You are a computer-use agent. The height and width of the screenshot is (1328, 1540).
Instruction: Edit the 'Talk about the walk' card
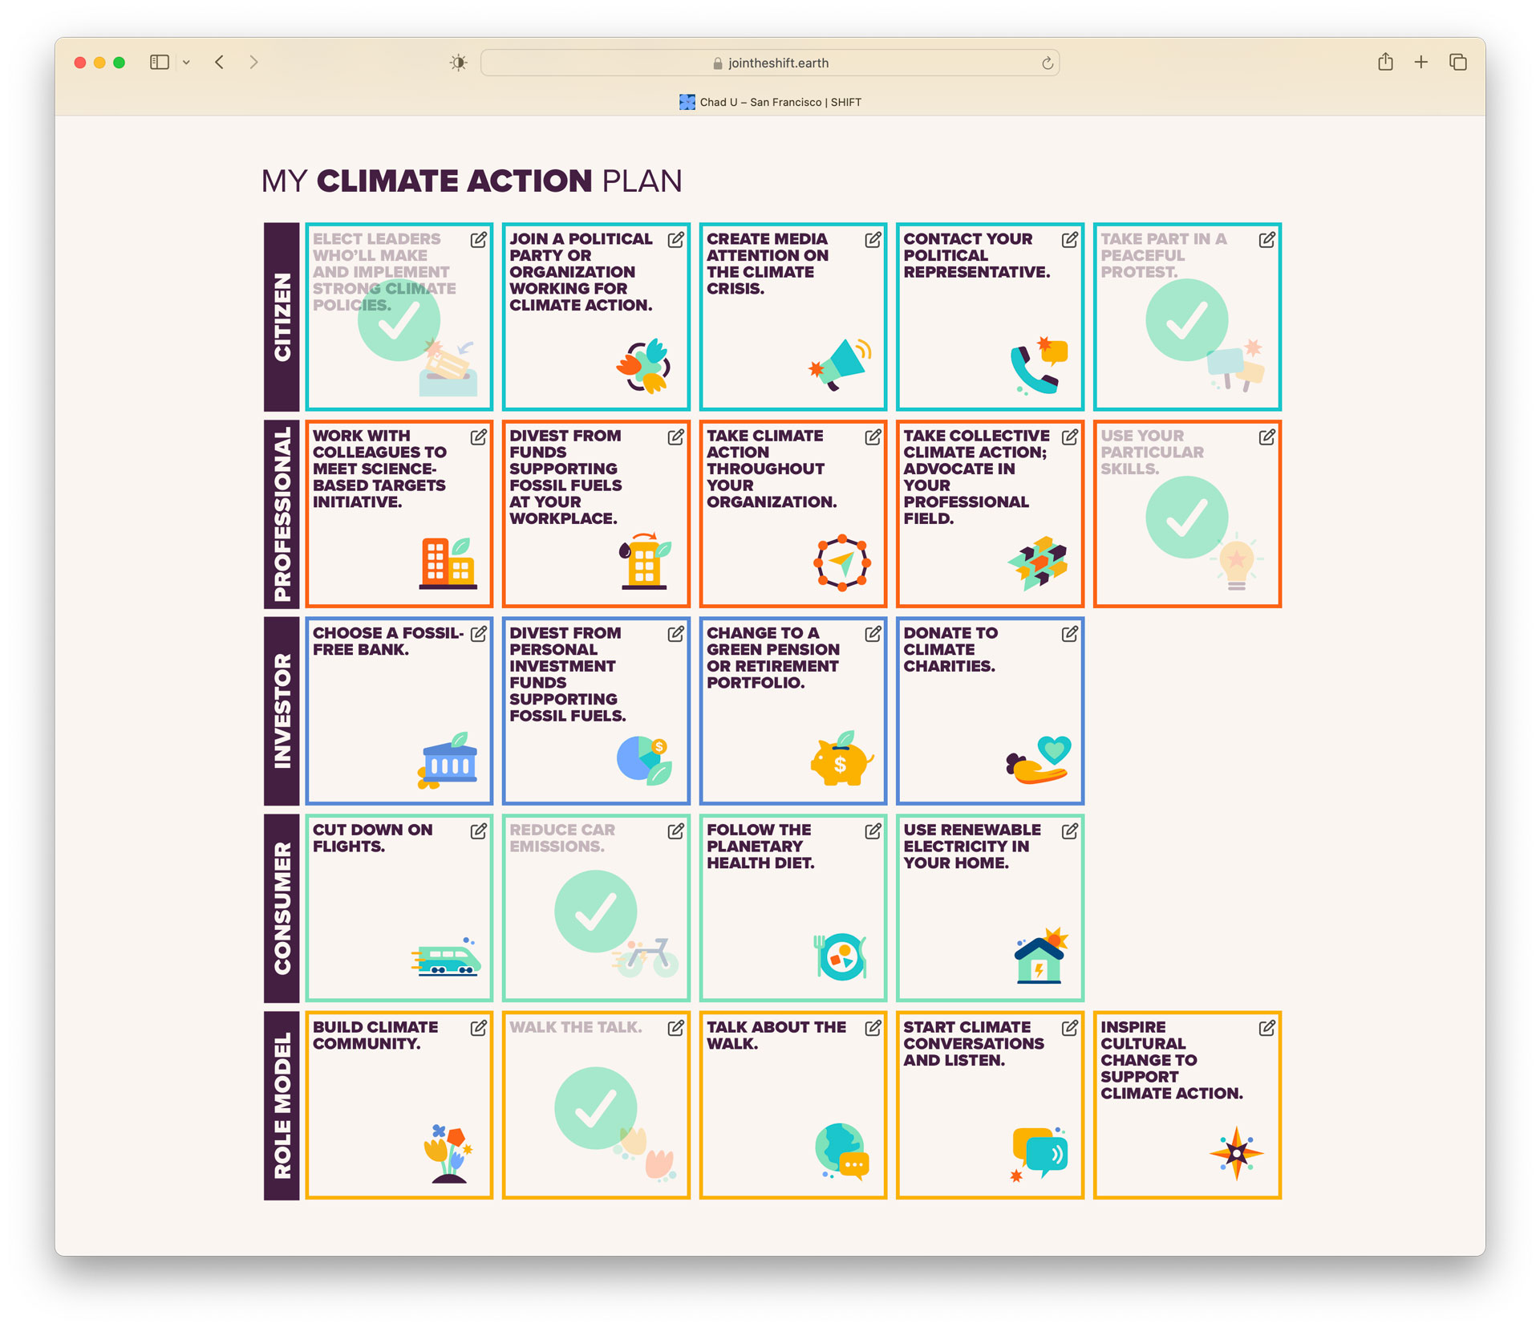click(x=873, y=1028)
